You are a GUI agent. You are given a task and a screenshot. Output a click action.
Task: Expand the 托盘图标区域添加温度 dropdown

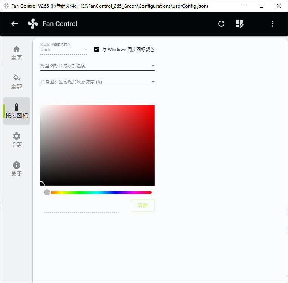pos(97,66)
